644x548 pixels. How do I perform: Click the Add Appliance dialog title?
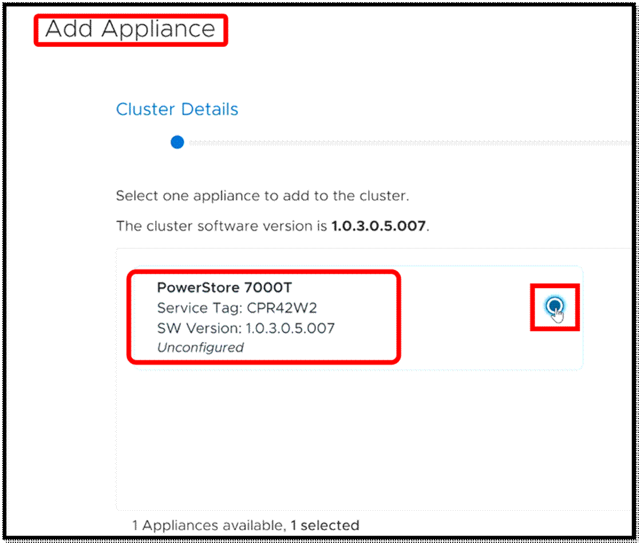131,29
